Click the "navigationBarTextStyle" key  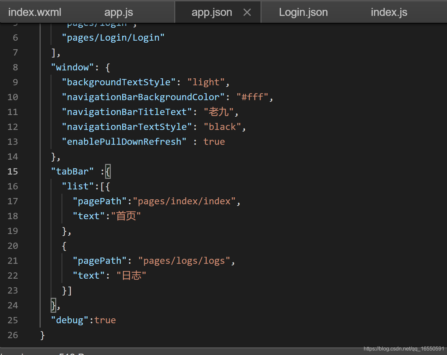click(x=127, y=127)
